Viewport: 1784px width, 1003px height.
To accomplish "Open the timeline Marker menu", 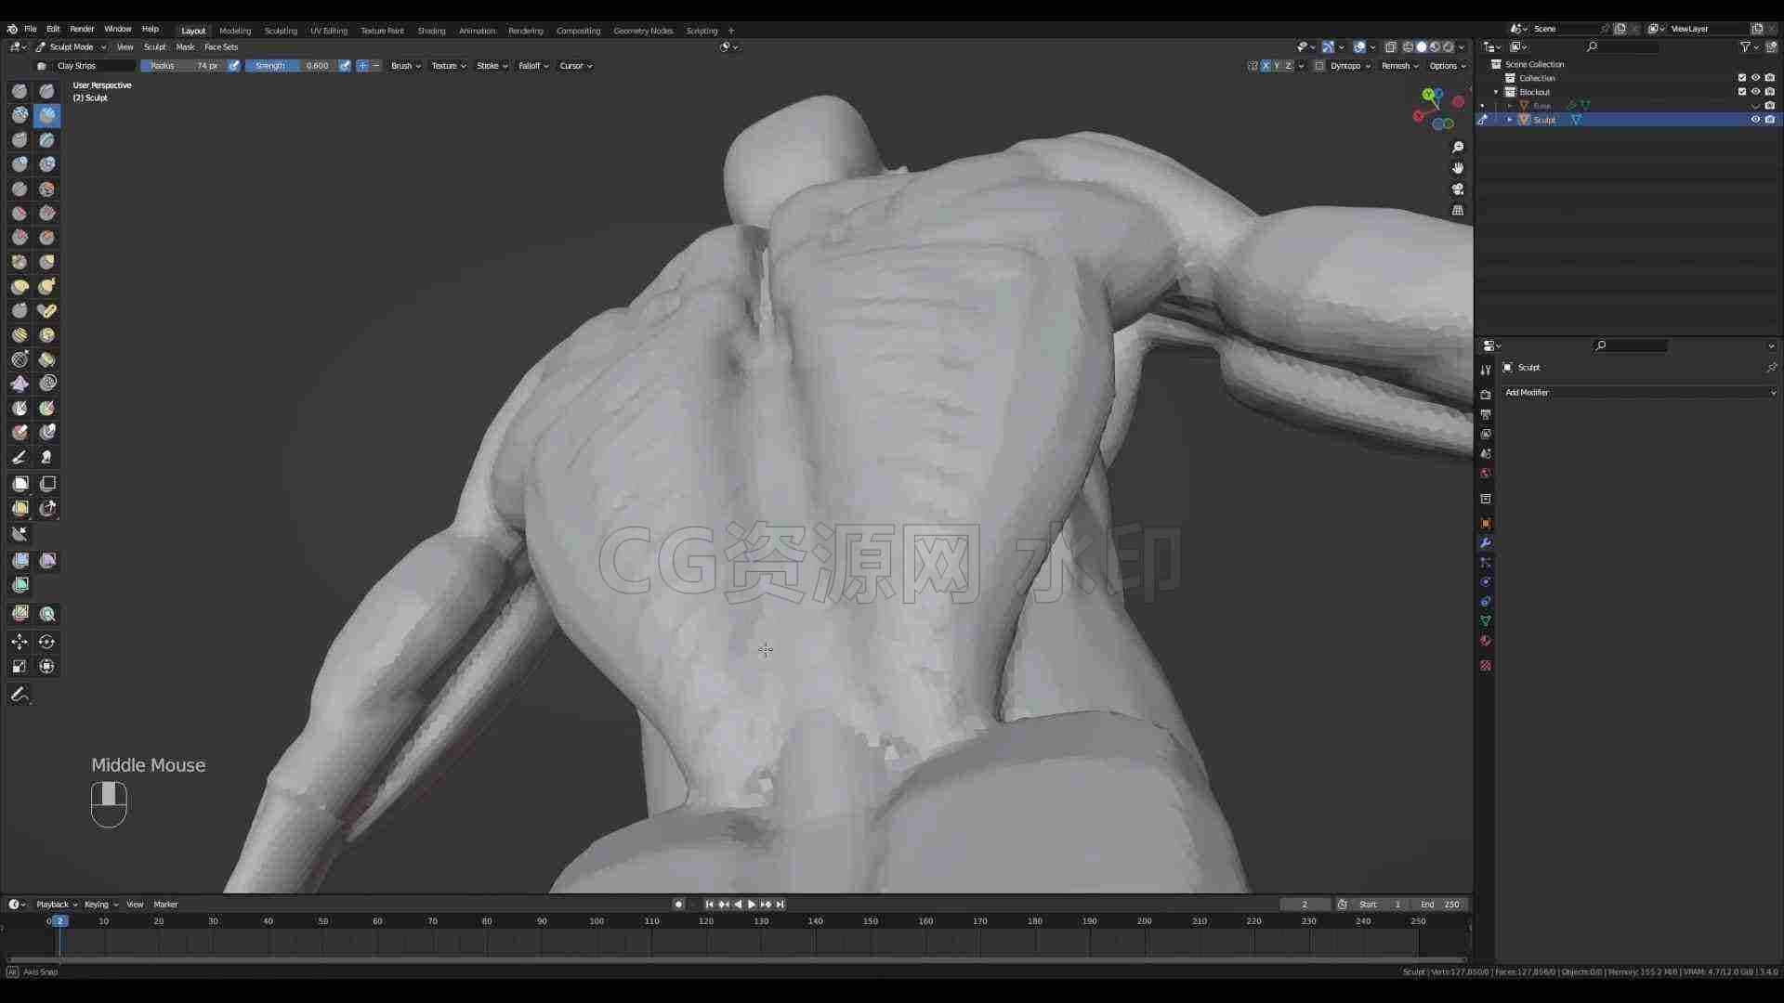I will point(165,905).
